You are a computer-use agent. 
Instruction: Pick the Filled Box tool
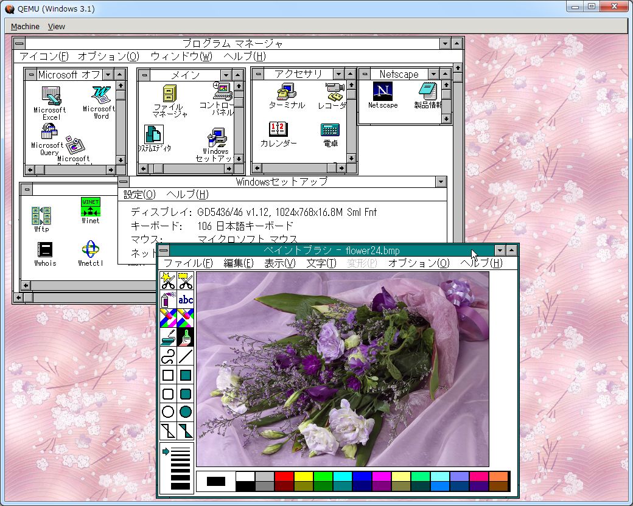[186, 375]
